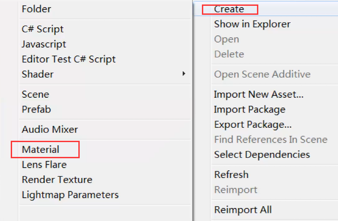Image resolution: width=338 pixels, height=221 pixels.
Task: Click Export Package option
Action: coord(253,125)
